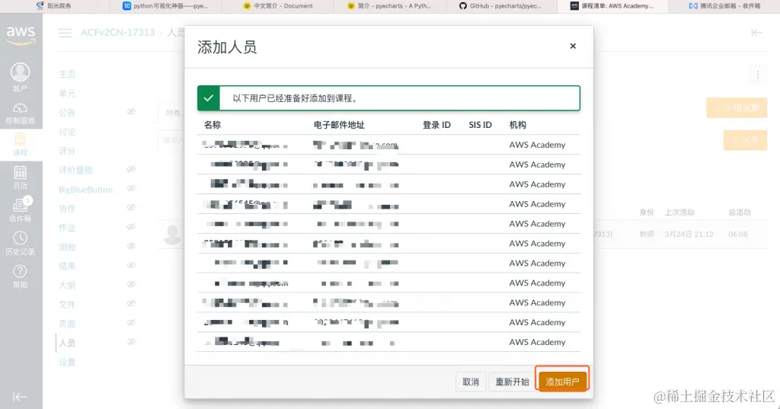The image size is (780, 409).
Task: Click the + 人员 button behind dialog
Action: (745, 140)
